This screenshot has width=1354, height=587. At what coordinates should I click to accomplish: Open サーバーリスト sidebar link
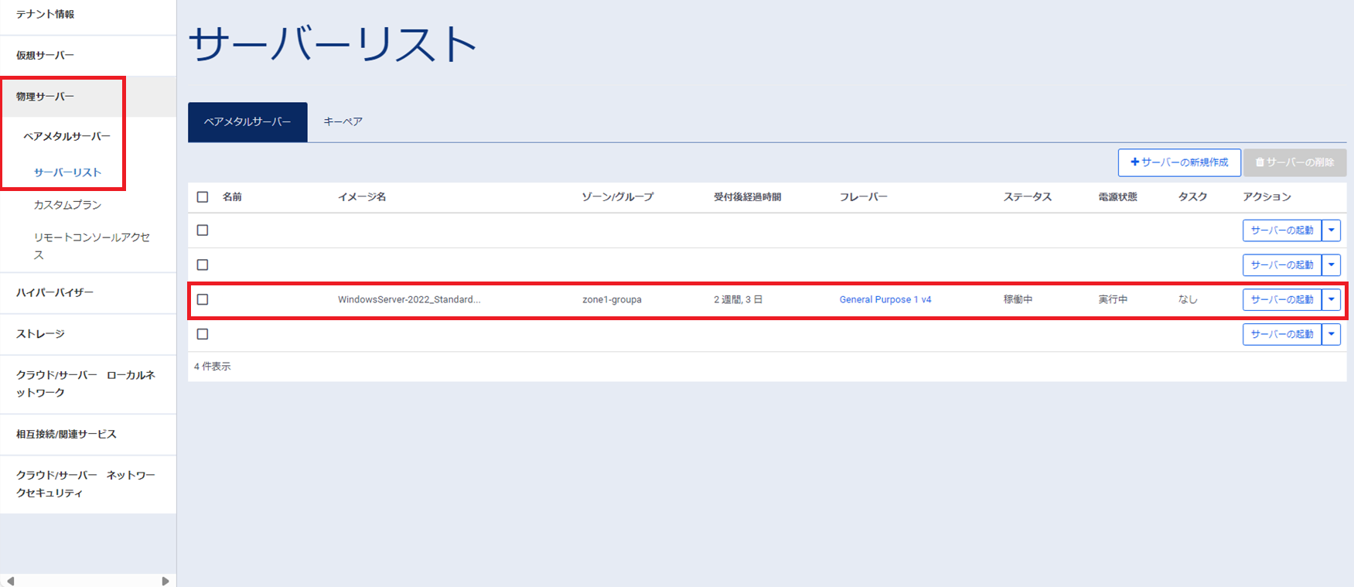click(x=68, y=172)
